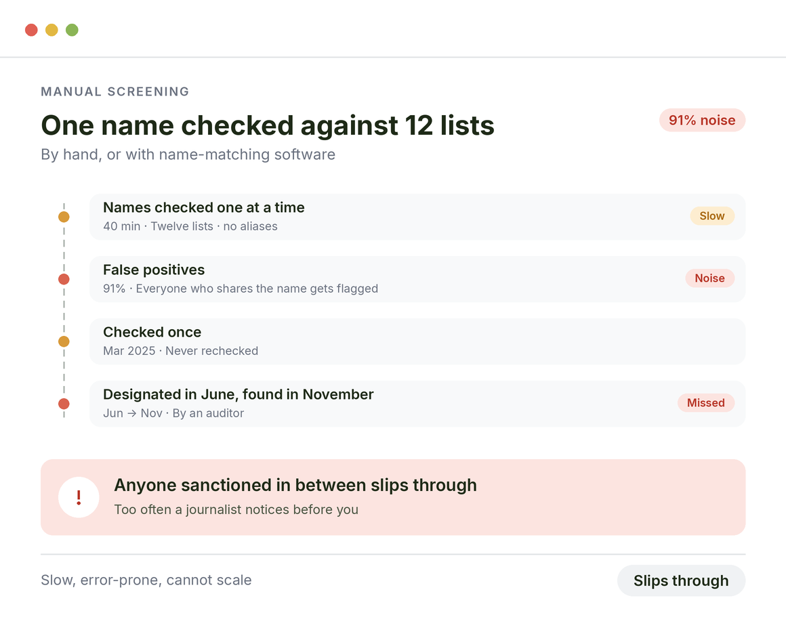Select the orange marker for Names checked
The width and height of the screenshot is (786, 640).
tap(64, 217)
